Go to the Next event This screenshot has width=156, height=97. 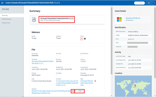pos(150,3)
